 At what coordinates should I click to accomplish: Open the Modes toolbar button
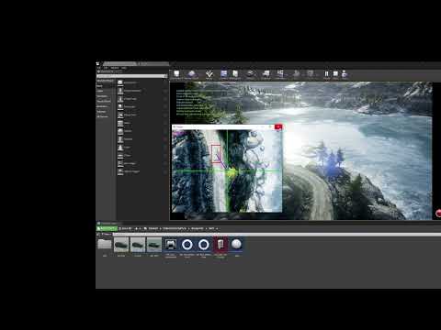coord(209,74)
